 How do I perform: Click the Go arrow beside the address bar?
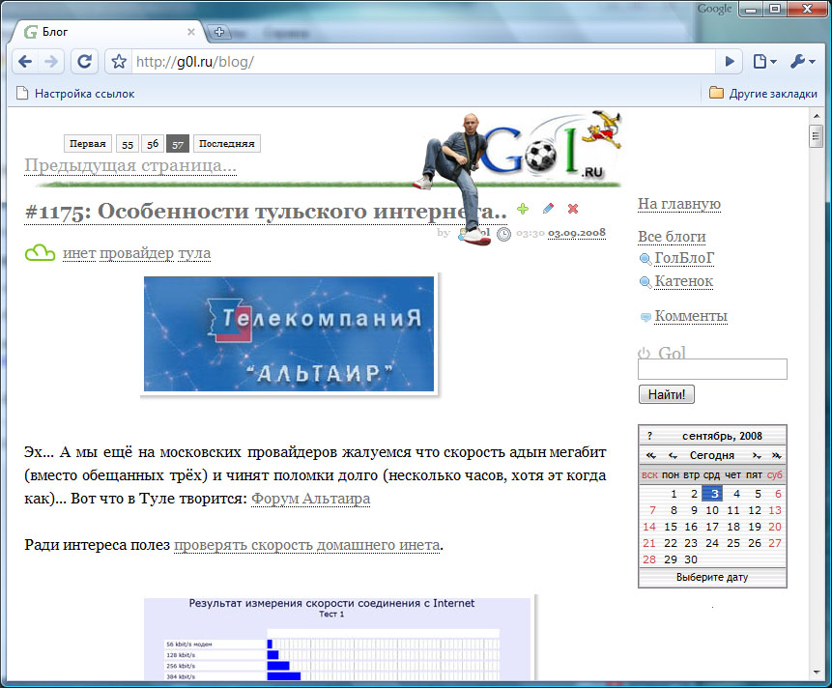tap(730, 62)
